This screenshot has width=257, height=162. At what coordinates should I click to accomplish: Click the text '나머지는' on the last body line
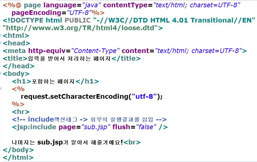pyautogui.click(x=23, y=142)
